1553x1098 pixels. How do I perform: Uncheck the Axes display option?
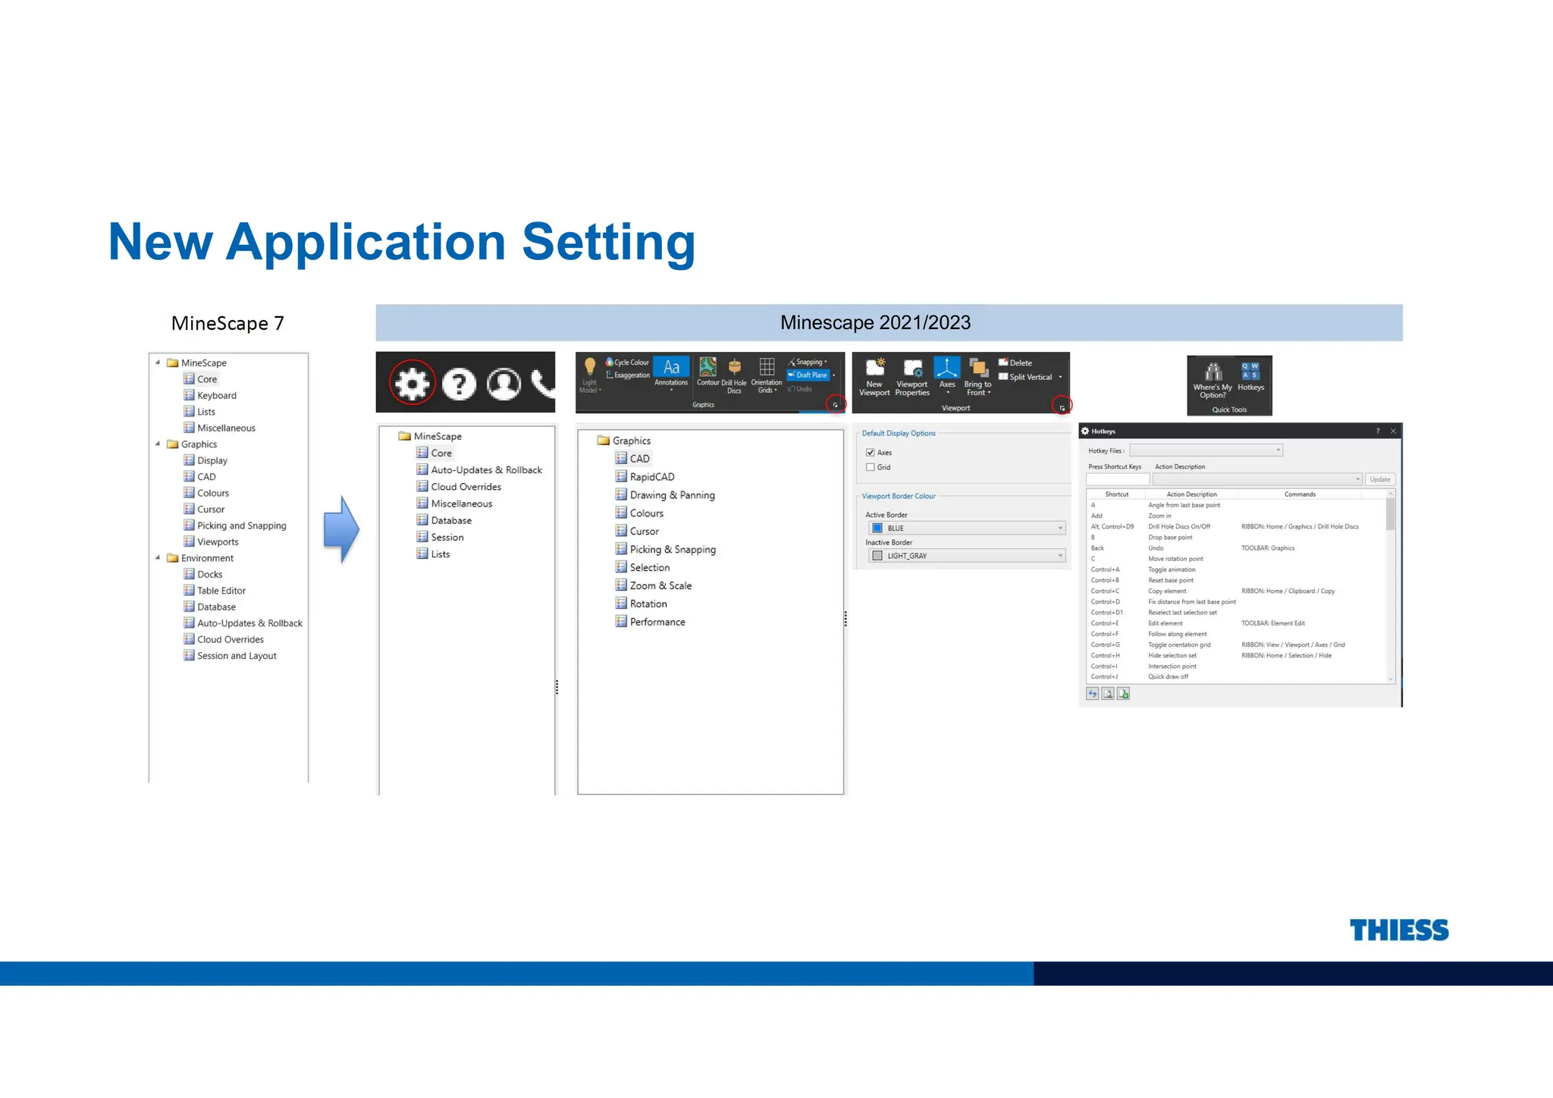871,453
